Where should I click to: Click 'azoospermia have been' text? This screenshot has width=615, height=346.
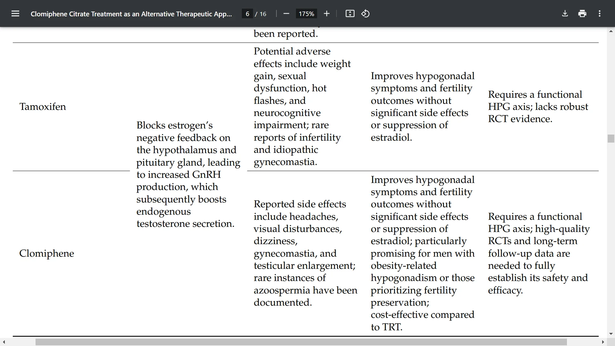pyautogui.click(x=305, y=290)
